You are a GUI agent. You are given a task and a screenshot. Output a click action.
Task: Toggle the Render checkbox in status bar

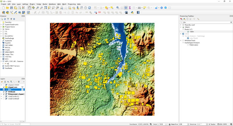pyautogui.click(x=209, y=124)
